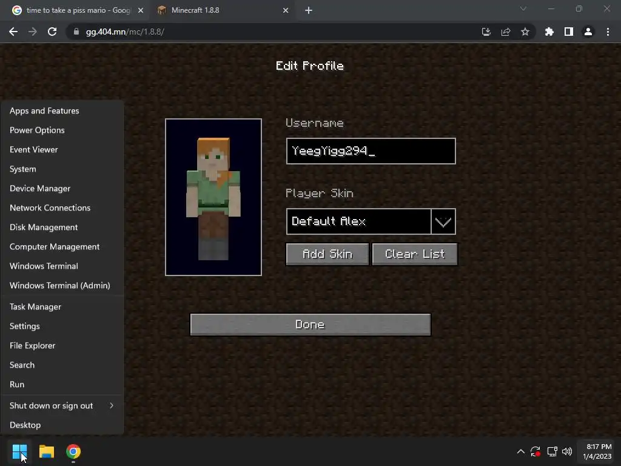Open the Chrome profile icon
Viewport: 621px width, 466px height.
coord(588,32)
